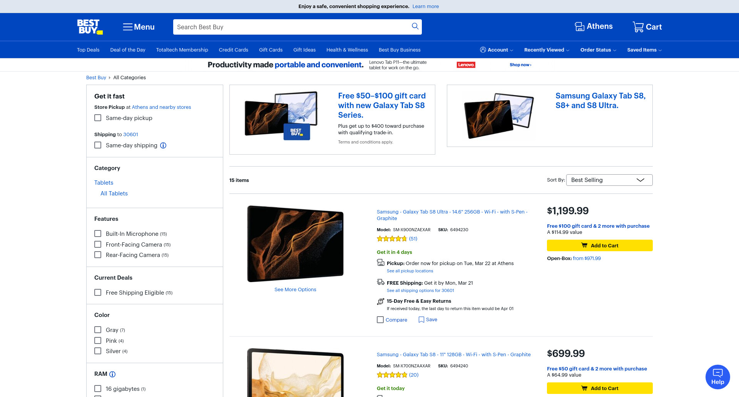This screenshot has height=397, width=739.
Task: Open Gift Cards in navigation bar
Action: tap(271, 50)
